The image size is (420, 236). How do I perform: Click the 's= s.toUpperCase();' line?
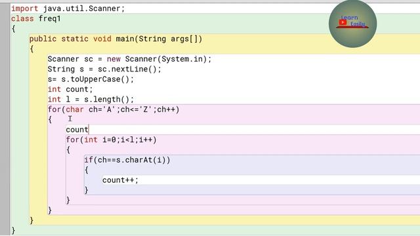click(91, 79)
